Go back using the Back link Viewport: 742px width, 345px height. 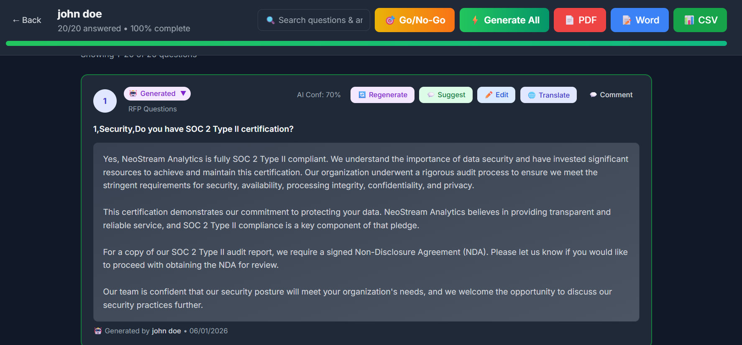26,20
